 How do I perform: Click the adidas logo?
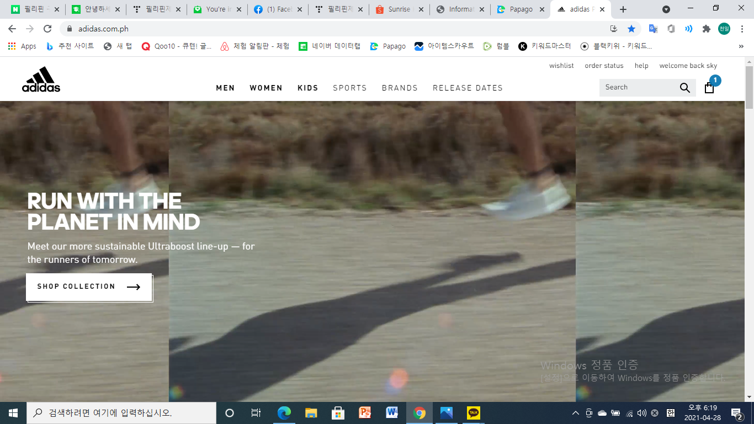click(x=41, y=79)
